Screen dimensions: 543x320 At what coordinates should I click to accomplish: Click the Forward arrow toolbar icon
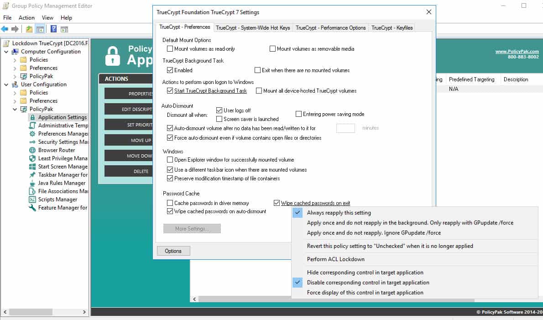tap(15, 29)
